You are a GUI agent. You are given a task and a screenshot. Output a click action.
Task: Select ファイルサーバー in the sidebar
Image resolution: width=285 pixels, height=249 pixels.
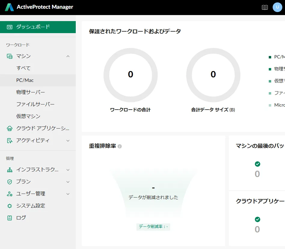click(38, 104)
